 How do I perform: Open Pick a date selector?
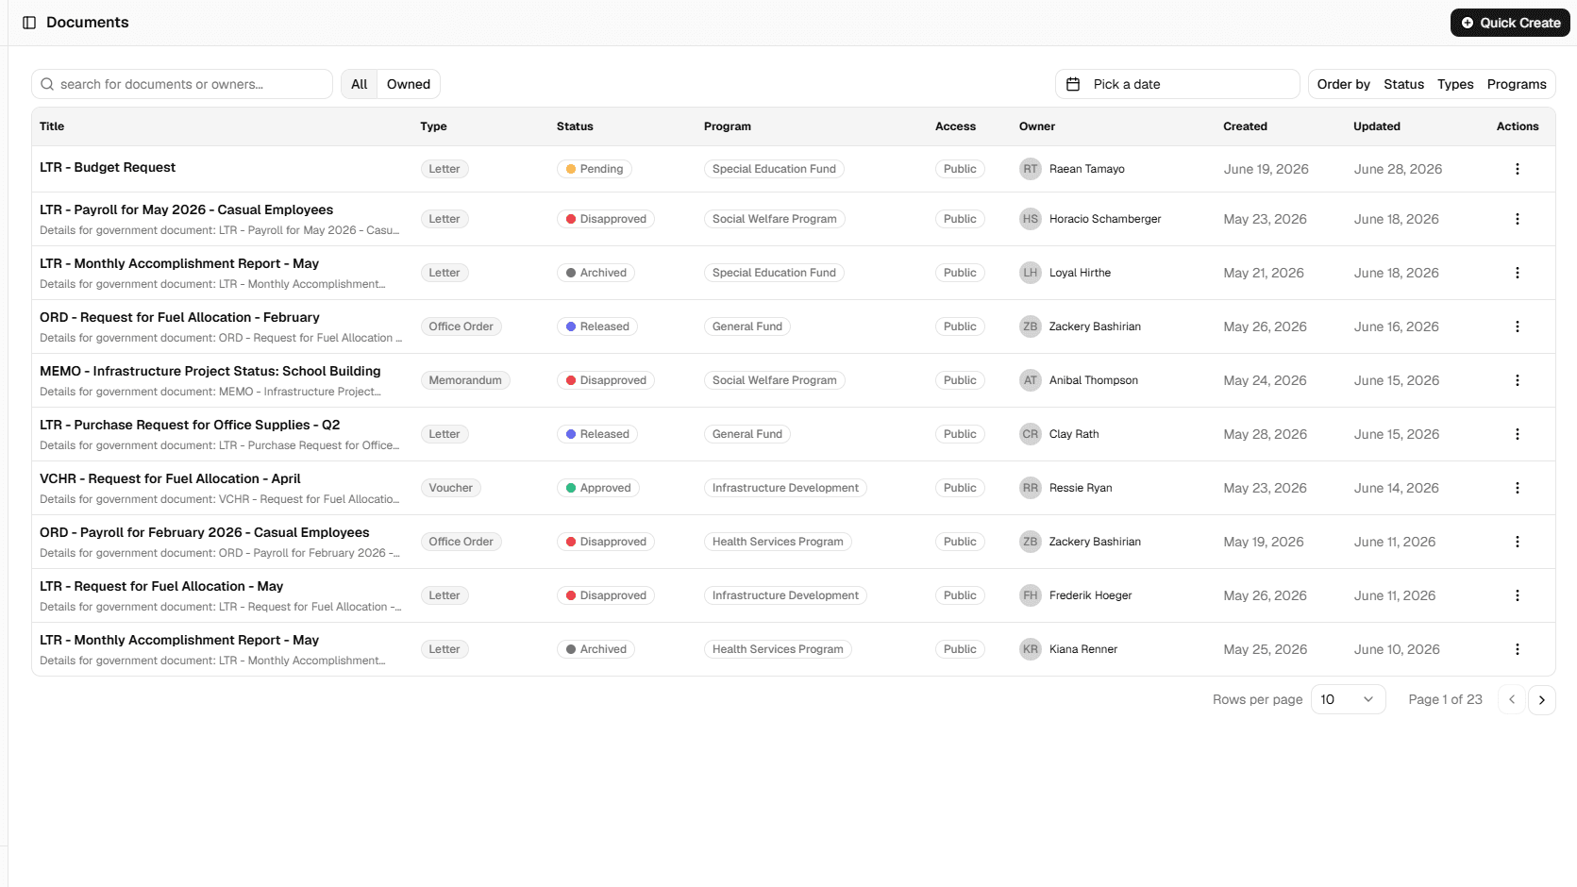pos(1177,84)
